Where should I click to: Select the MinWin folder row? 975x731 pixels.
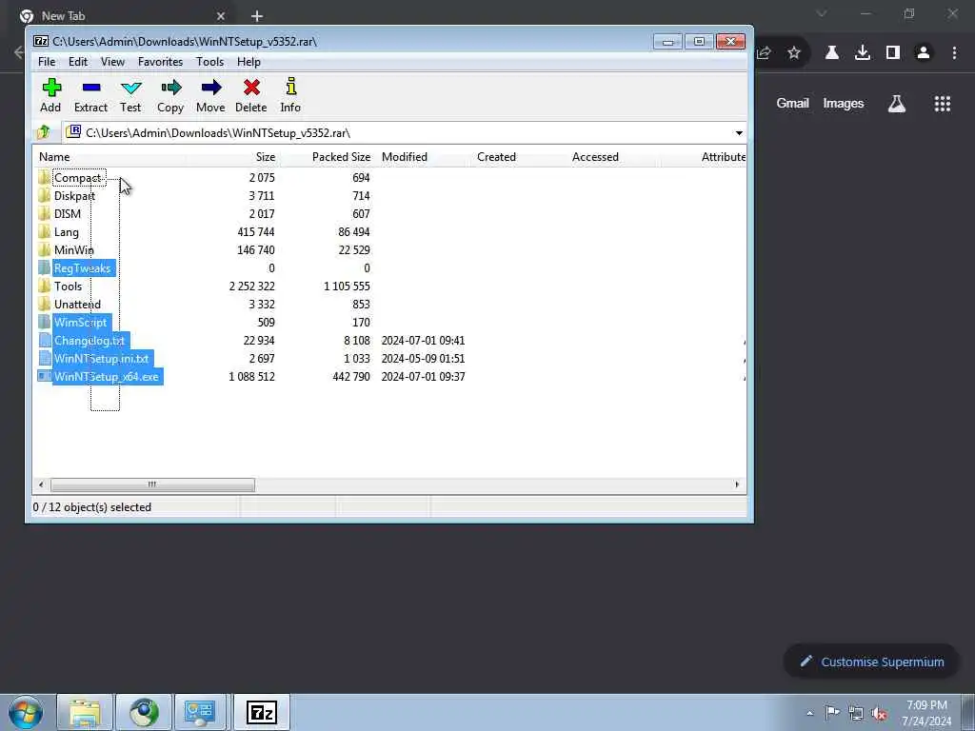389,250
